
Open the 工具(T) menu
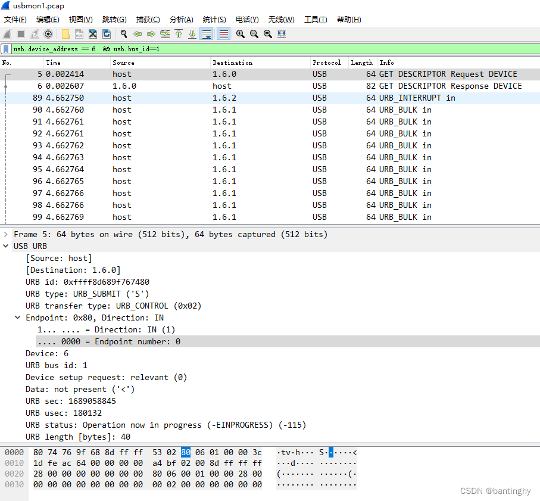316,20
